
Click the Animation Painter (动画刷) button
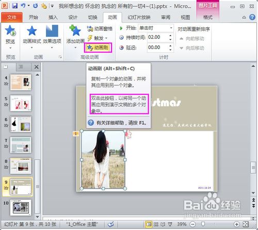[x=98, y=47]
